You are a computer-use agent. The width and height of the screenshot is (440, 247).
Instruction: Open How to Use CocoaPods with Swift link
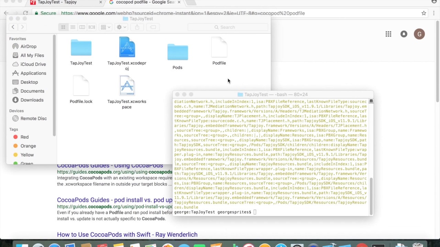(x=127, y=235)
